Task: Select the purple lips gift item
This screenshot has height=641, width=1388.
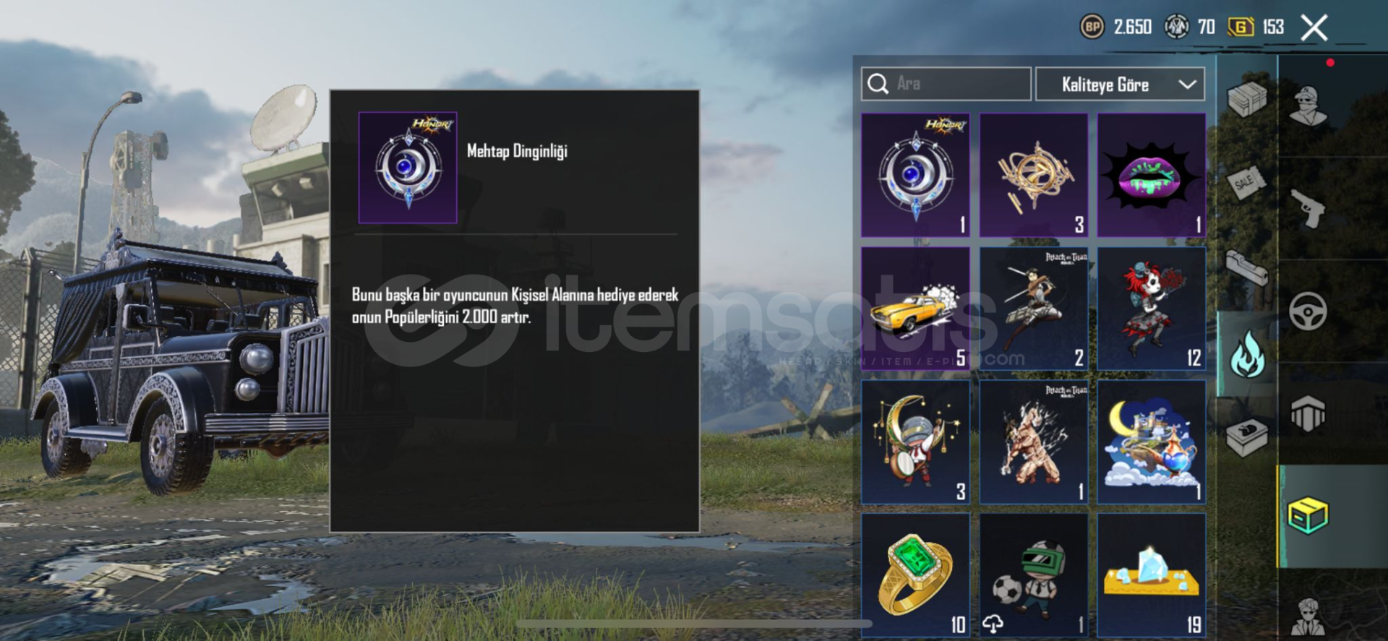Action: [x=1151, y=175]
